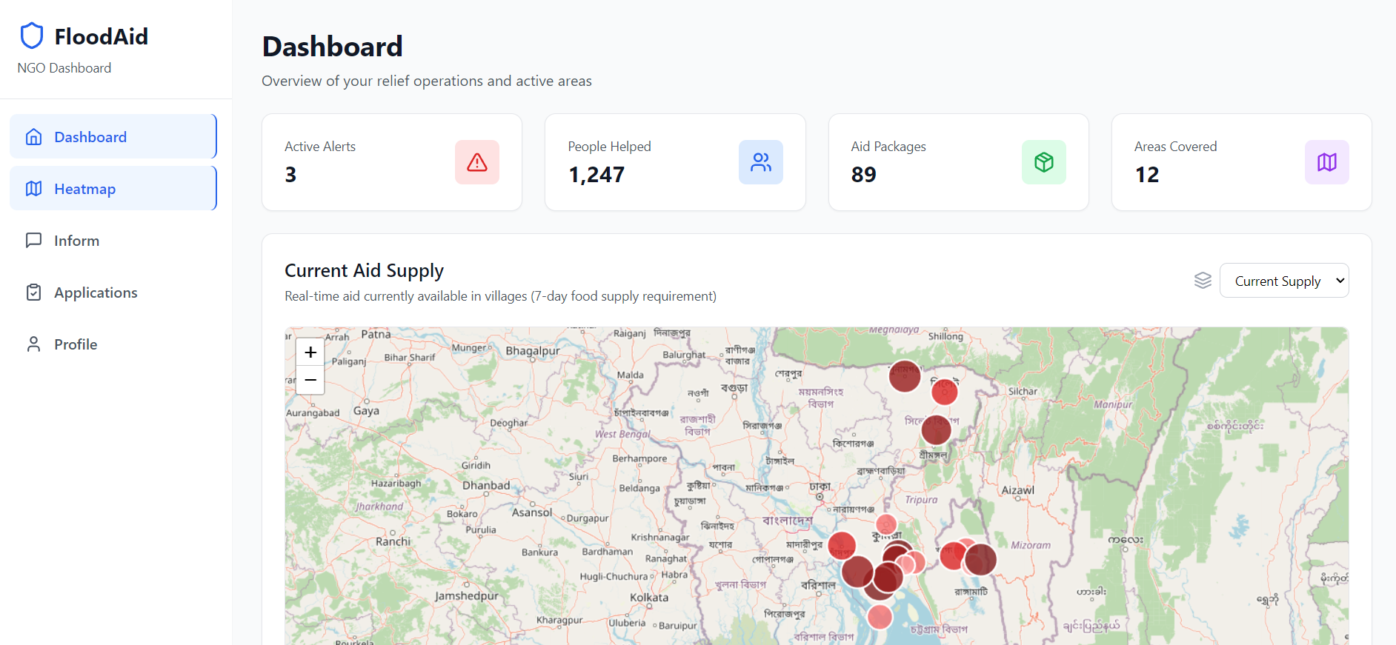Click the Current Aid Supply heading

pos(365,271)
